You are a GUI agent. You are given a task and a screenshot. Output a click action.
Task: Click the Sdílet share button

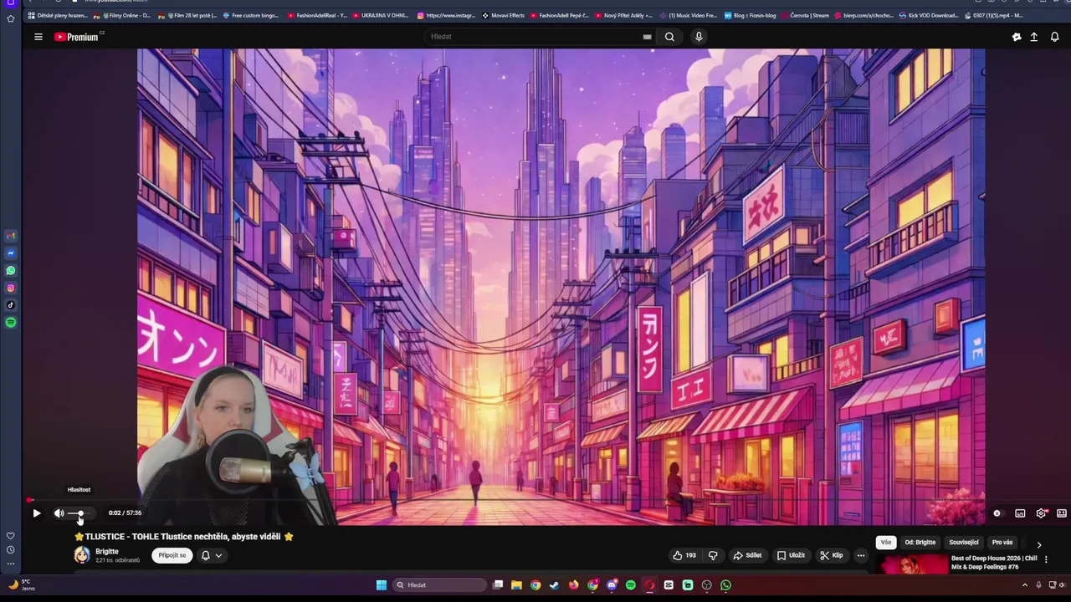[747, 555]
